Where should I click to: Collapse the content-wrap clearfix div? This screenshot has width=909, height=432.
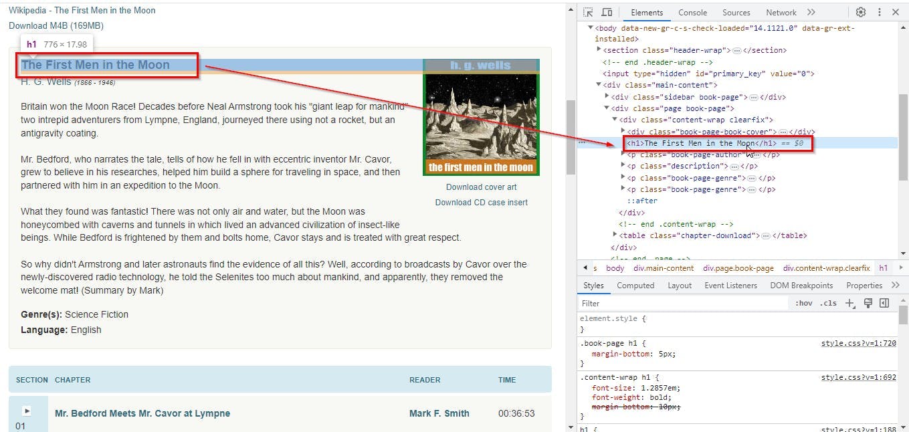click(x=615, y=120)
